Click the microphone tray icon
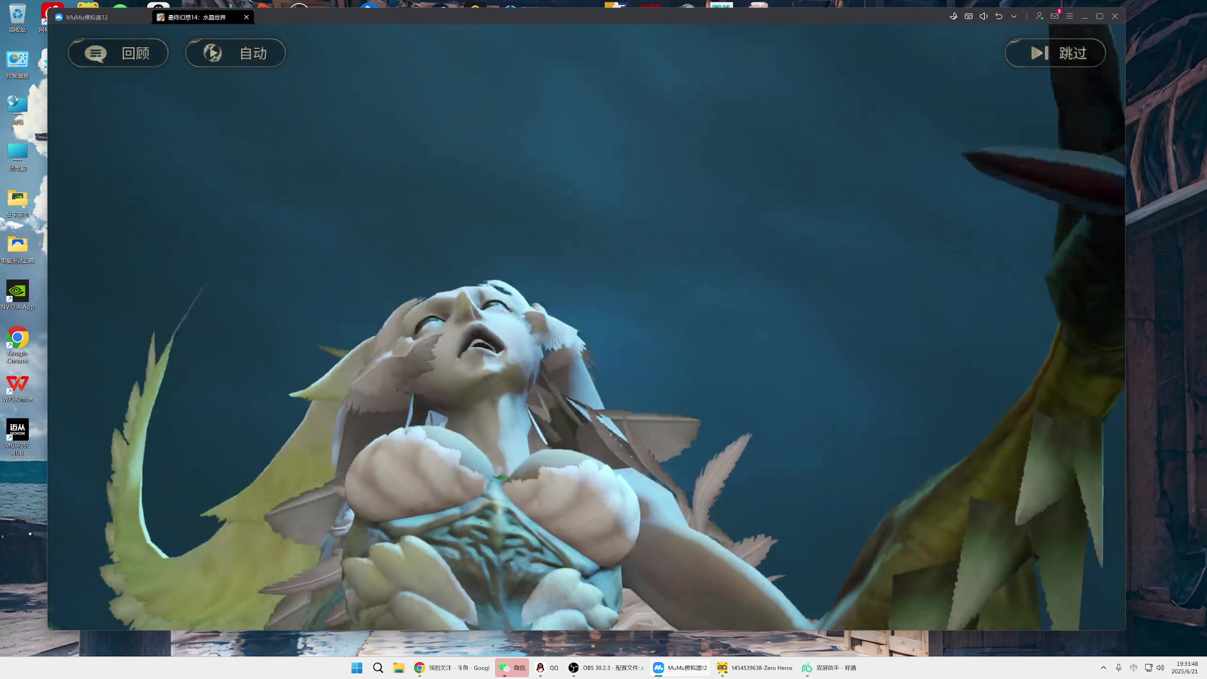 (x=1118, y=668)
